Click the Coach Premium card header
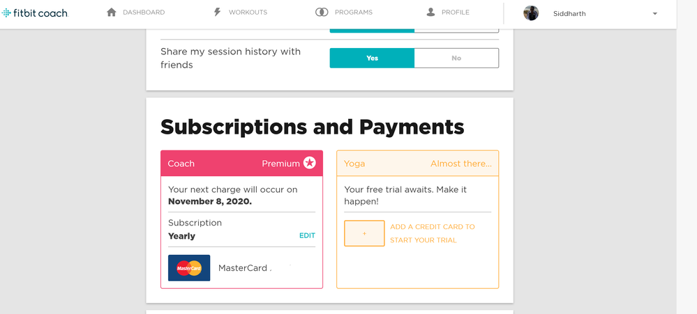The image size is (697, 314). pyautogui.click(x=241, y=164)
